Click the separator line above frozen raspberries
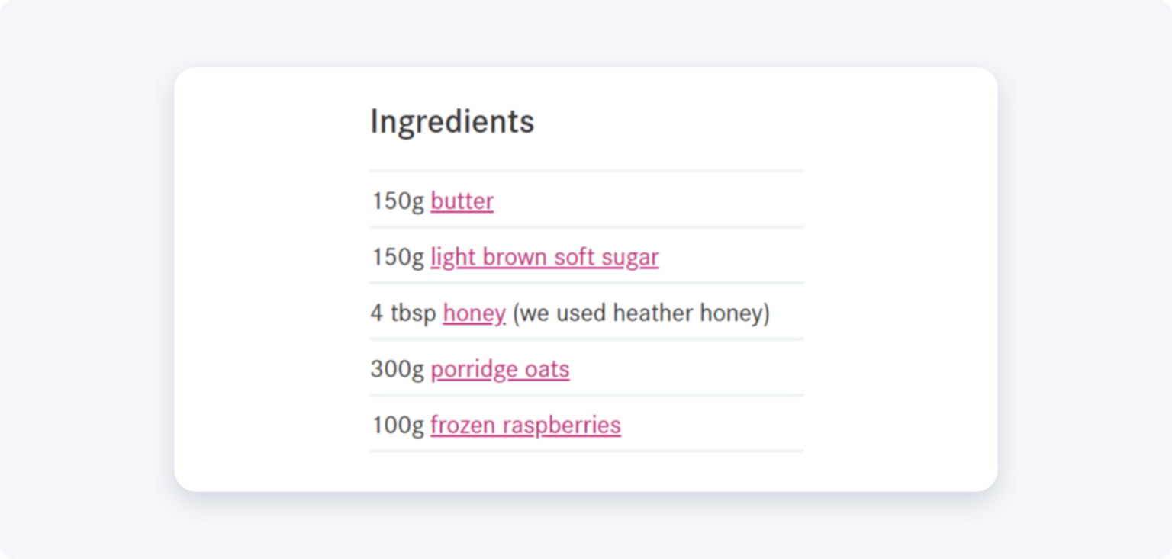The image size is (1172, 559). coord(586,396)
